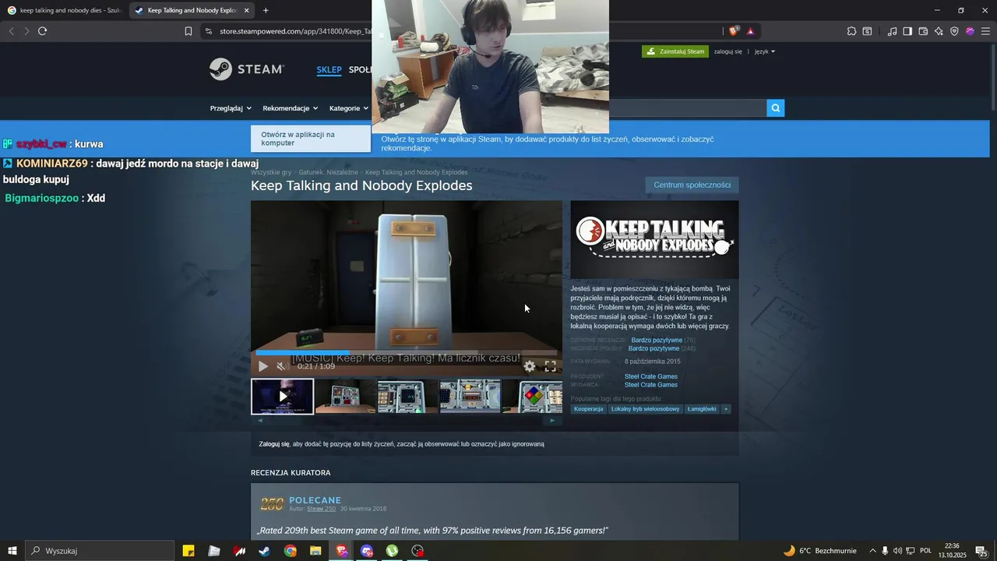Reload the page
Viewport: 997px width, 561px height.
(x=42, y=31)
